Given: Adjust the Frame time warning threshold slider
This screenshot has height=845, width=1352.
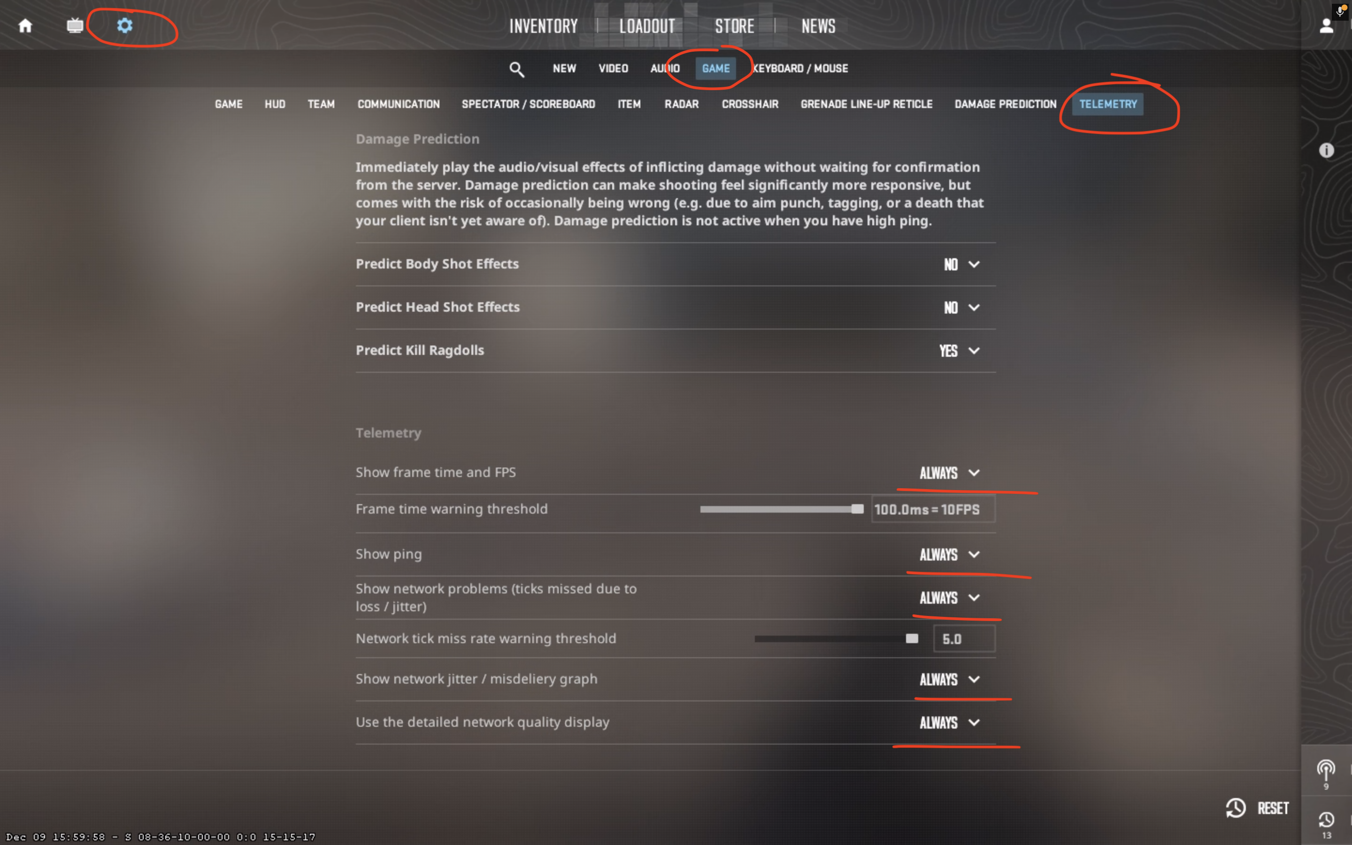Looking at the screenshot, I should (782, 509).
